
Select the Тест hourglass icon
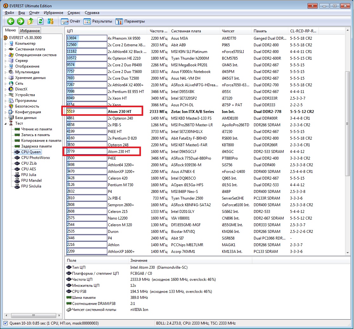point(11,123)
